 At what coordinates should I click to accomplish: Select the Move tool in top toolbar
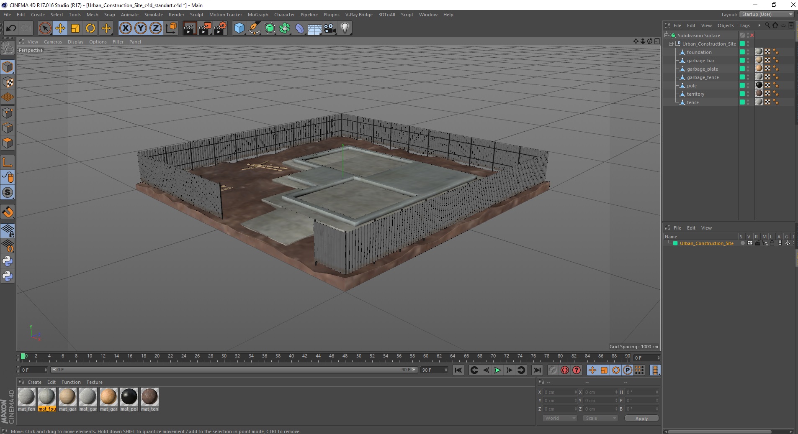[x=60, y=28]
